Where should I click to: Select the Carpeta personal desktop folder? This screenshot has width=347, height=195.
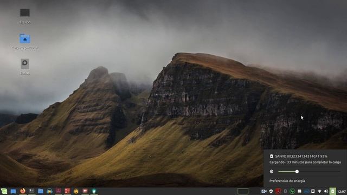coord(25,42)
